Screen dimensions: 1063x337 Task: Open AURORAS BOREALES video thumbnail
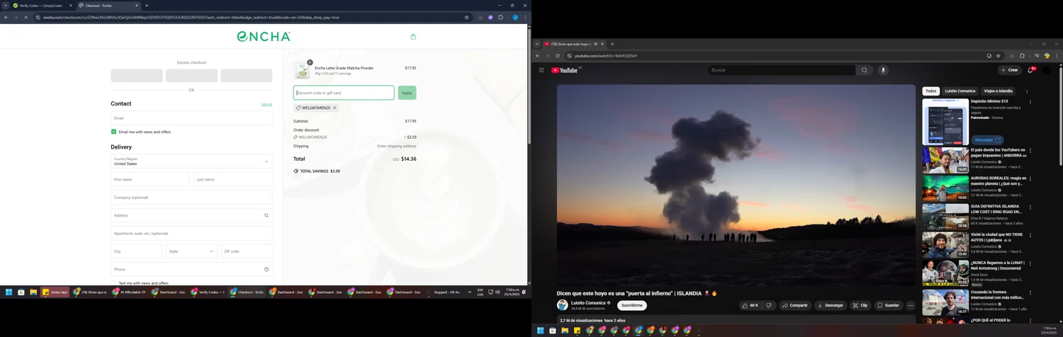coord(945,188)
